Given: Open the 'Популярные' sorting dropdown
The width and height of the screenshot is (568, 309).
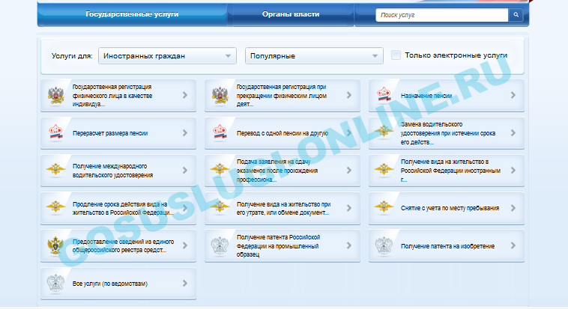Looking at the screenshot, I should point(314,56).
